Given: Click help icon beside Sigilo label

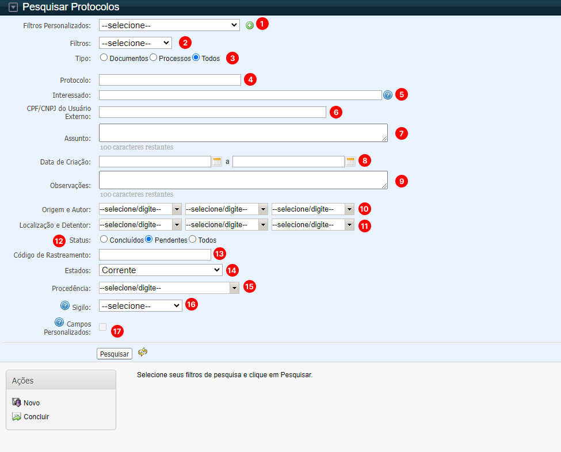Looking at the screenshot, I should [x=65, y=305].
